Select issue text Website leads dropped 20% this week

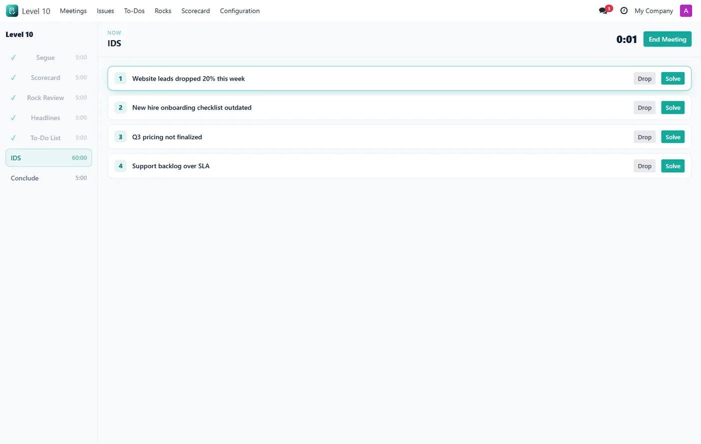point(188,79)
